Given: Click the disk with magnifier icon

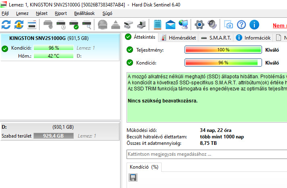Looking at the screenshot, I should coord(87,25).
